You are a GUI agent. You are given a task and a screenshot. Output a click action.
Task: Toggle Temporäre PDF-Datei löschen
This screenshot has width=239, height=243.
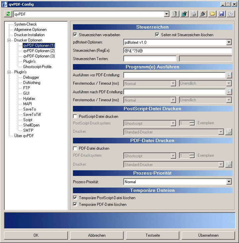pyautogui.click(x=75, y=204)
